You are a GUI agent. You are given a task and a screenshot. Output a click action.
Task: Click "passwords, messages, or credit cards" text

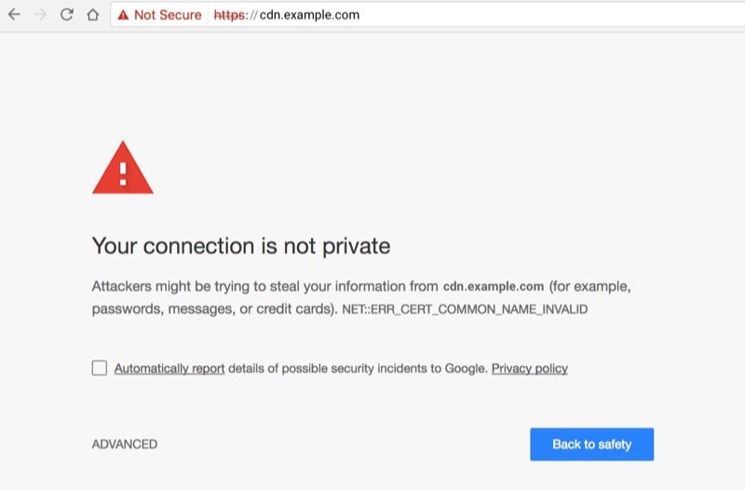(212, 309)
